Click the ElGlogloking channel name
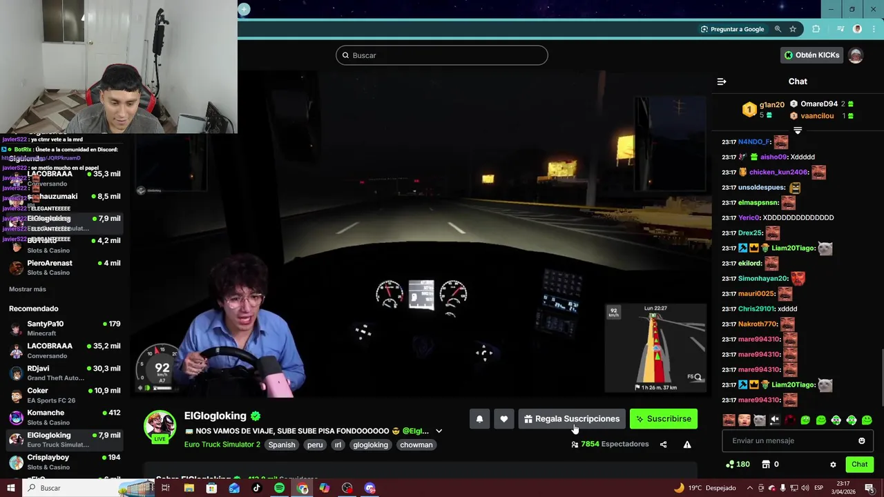 pyautogui.click(x=215, y=416)
